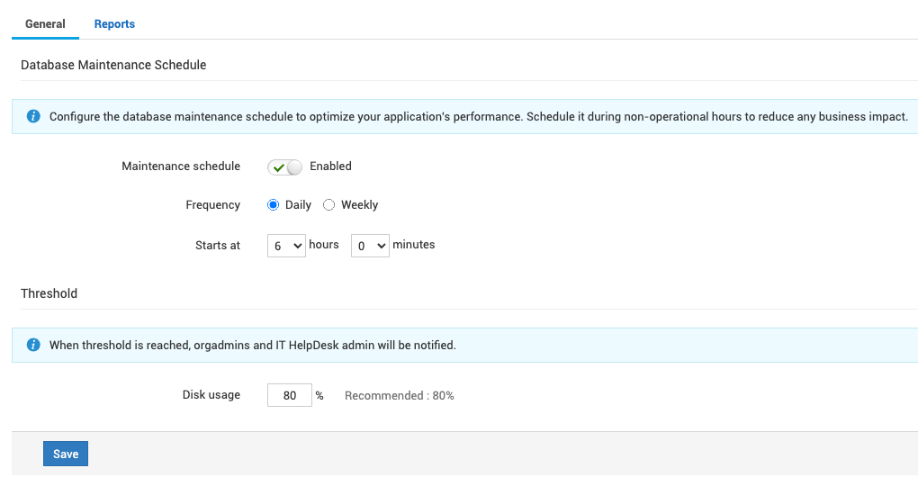918x477 pixels.
Task: Expand the minutes dropdown for start time
Action: click(370, 245)
